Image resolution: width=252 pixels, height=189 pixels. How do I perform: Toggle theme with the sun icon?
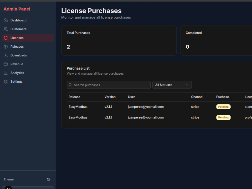pos(48,179)
